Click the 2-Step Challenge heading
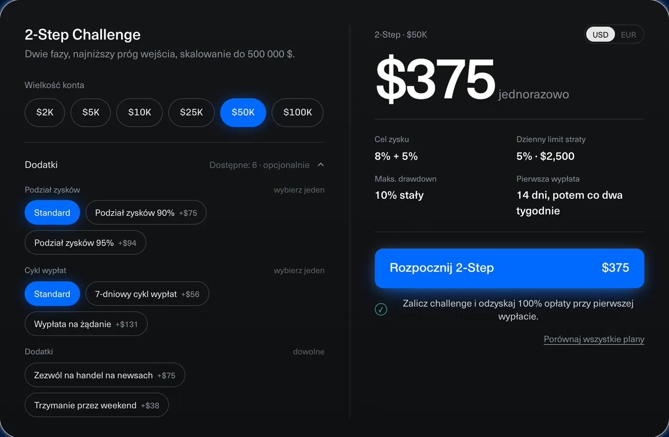Image resolution: width=669 pixels, height=437 pixels. 83,35
